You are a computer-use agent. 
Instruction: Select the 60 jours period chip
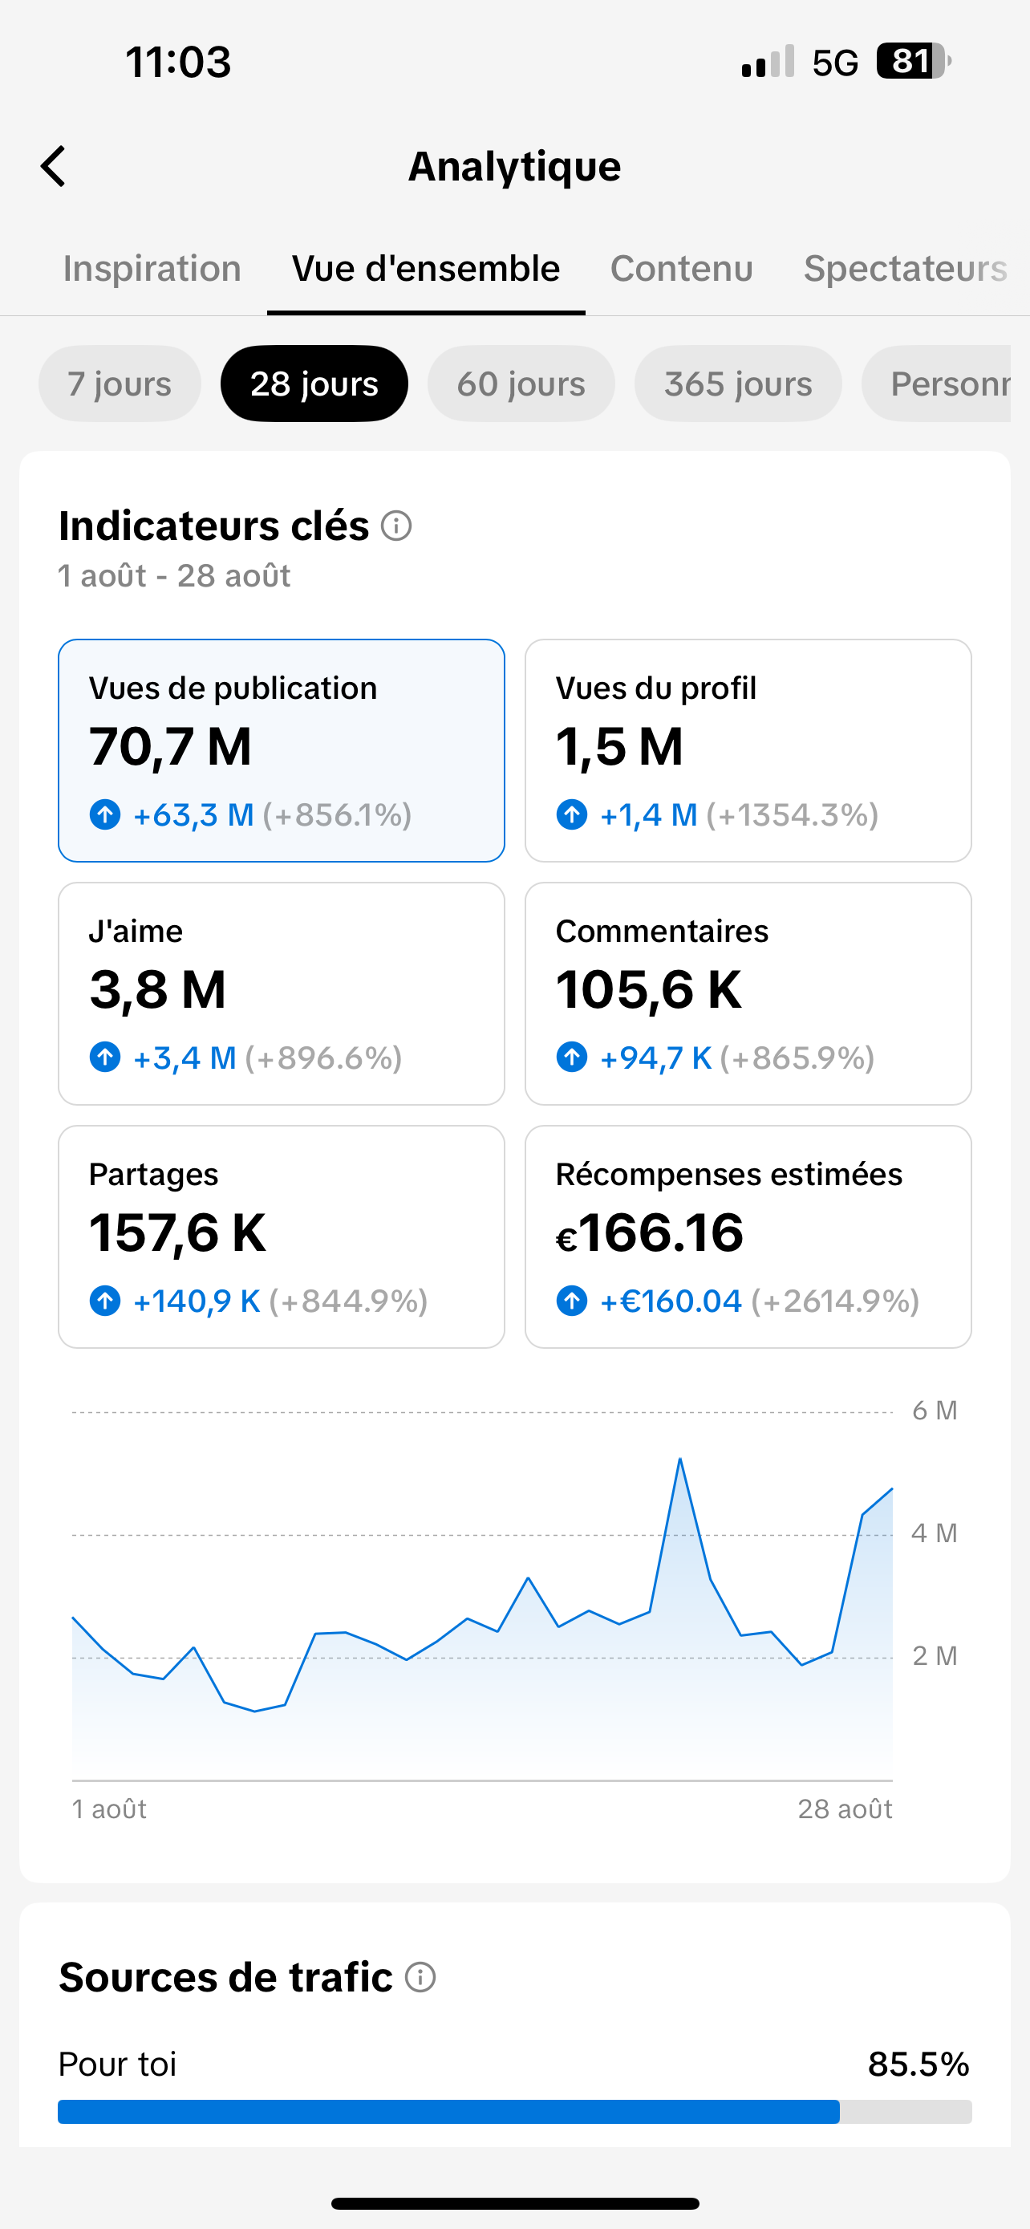pos(521,384)
